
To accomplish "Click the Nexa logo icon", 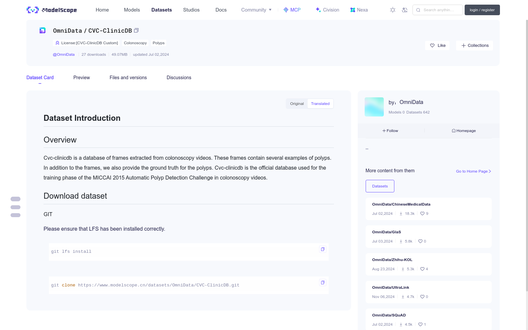I will [353, 10].
